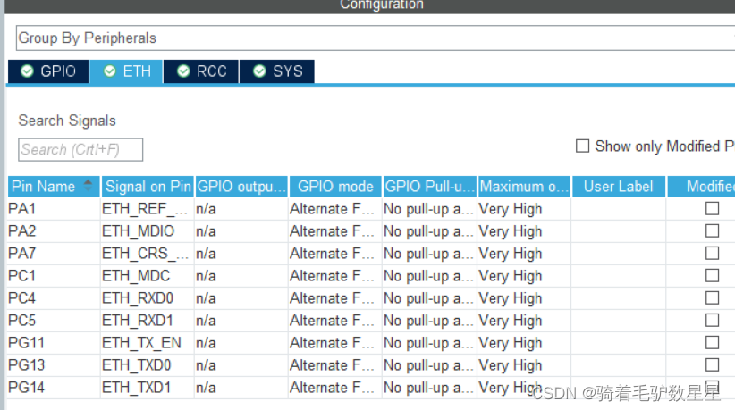Screen dimensions: 735x410
Task: Click the ETH_TXD1 signal cell
Action: tap(148, 388)
